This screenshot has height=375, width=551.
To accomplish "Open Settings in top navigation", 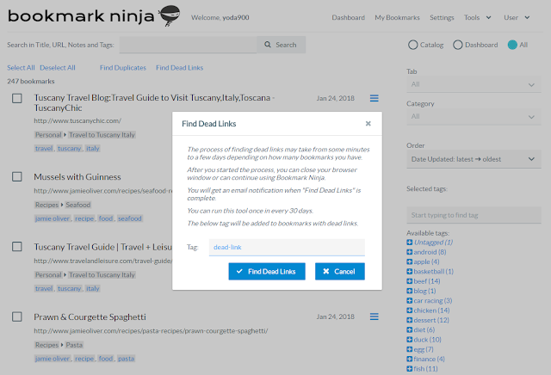I will coord(442,17).
